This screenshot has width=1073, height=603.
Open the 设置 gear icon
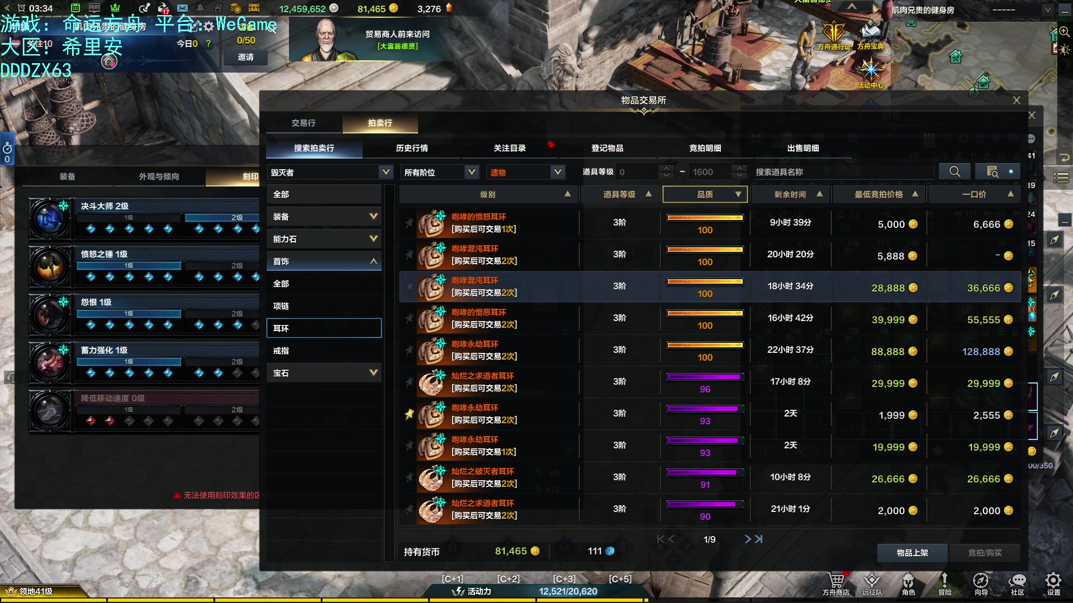click(1053, 580)
